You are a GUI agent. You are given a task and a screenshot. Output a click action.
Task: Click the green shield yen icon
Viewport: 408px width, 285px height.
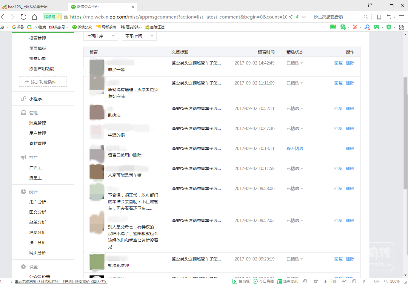(389, 27)
